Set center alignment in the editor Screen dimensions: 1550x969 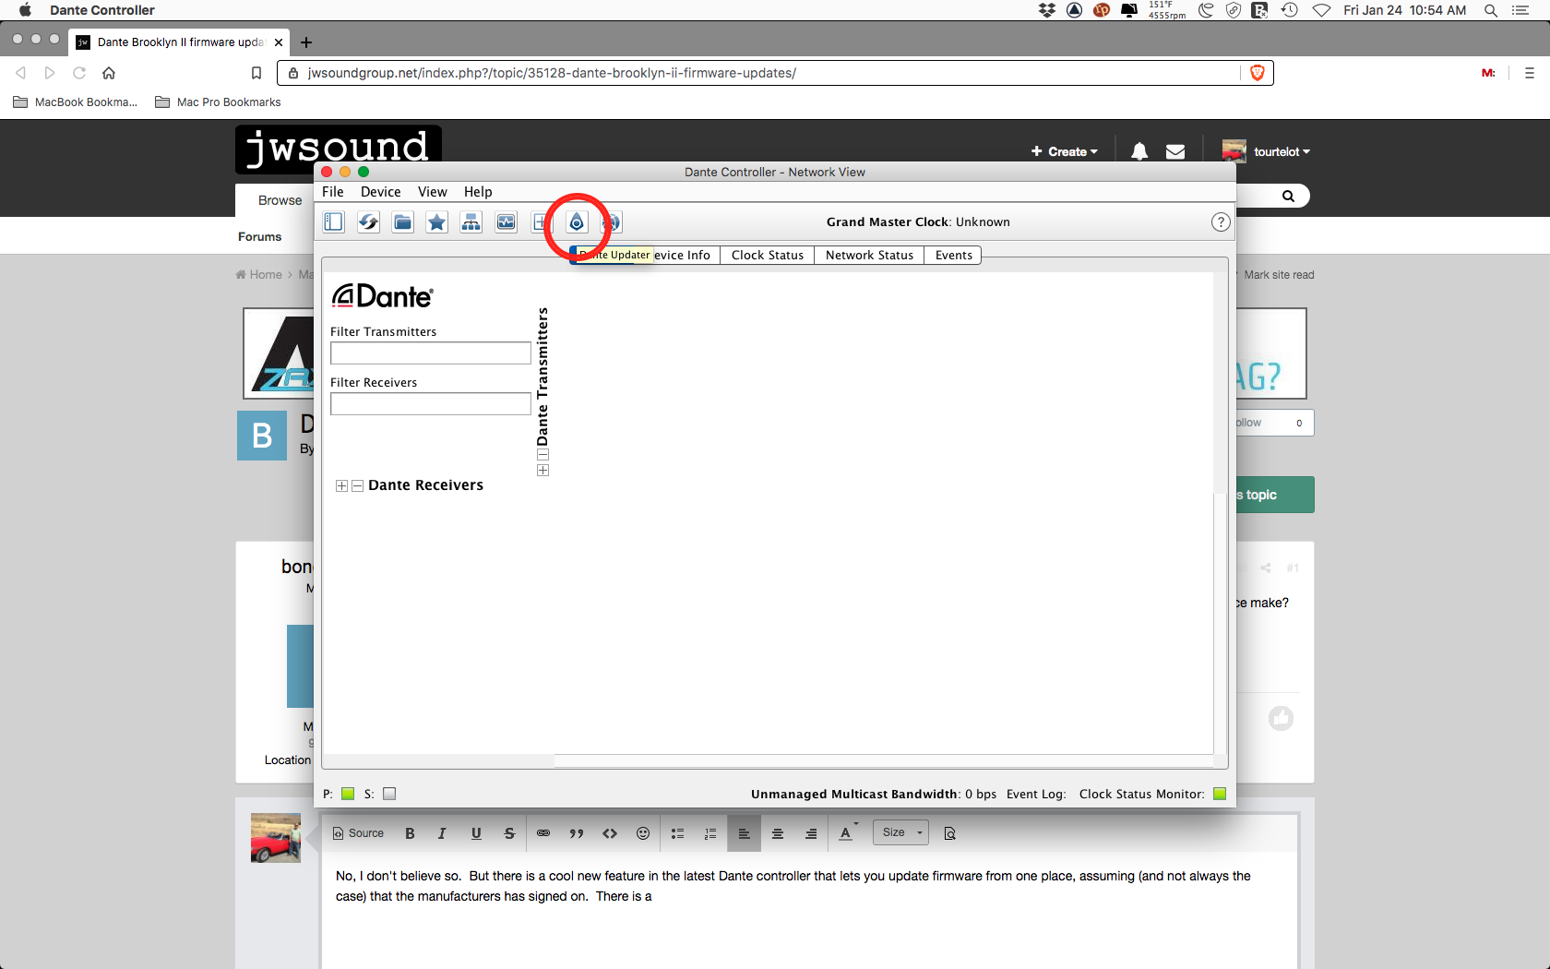(x=778, y=833)
